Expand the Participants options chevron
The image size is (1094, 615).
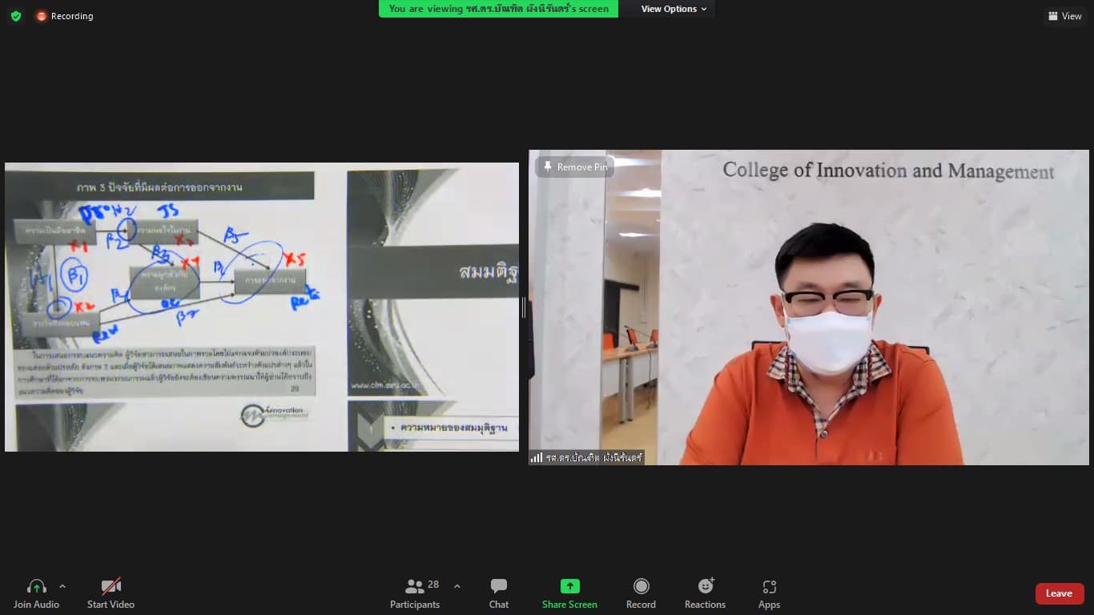[457, 586]
